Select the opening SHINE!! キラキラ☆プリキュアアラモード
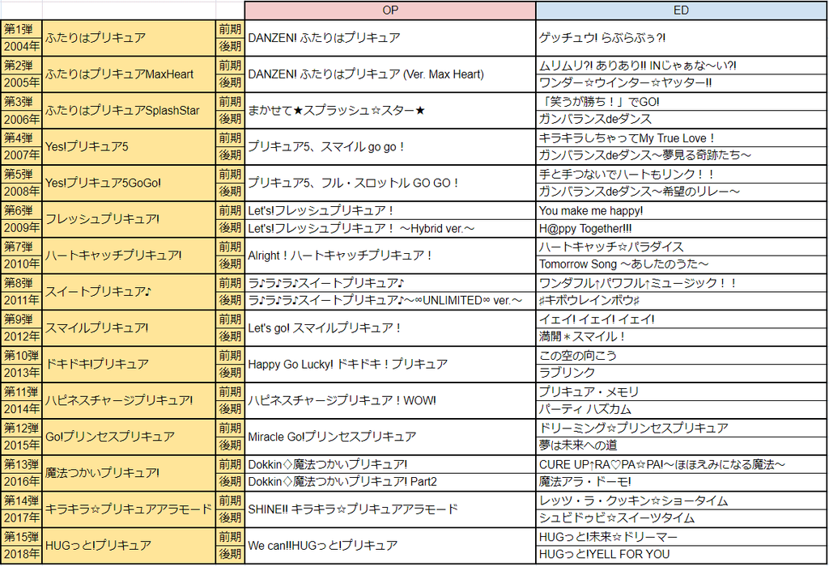 click(x=390, y=509)
